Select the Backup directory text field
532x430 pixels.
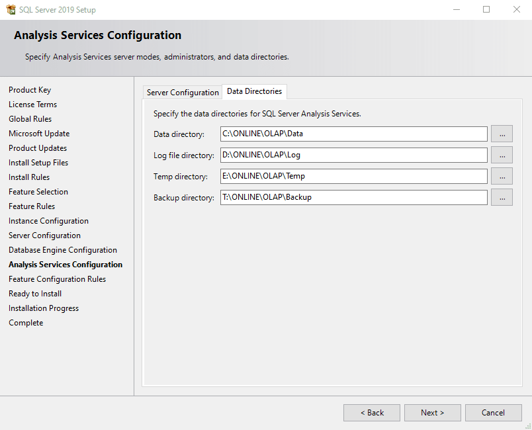point(354,198)
